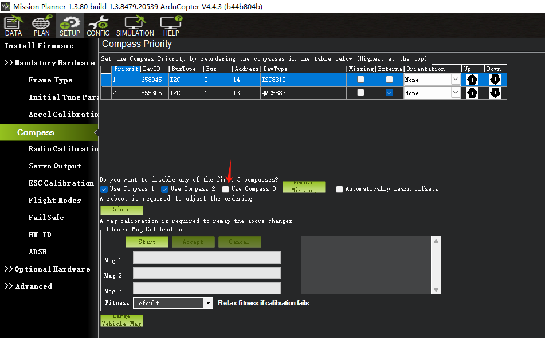Open Orientation dropdown for IST8310 compass
This screenshot has height=338, width=545.
coord(456,80)
